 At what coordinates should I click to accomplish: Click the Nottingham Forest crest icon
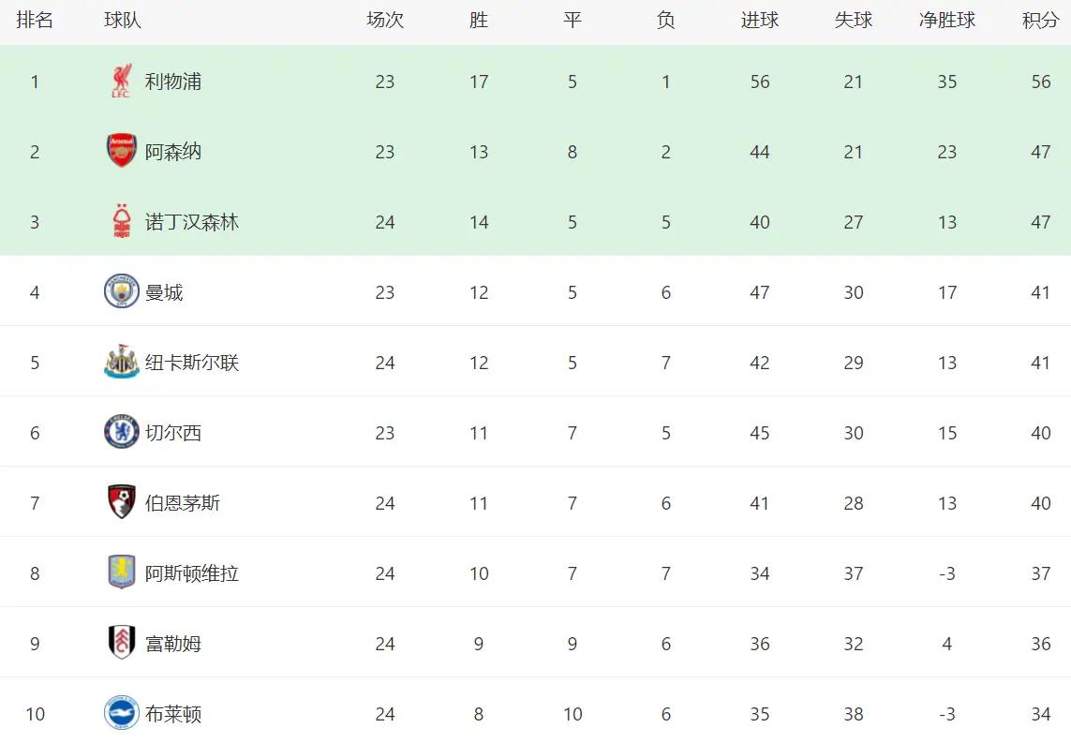[x=122, y=222]
